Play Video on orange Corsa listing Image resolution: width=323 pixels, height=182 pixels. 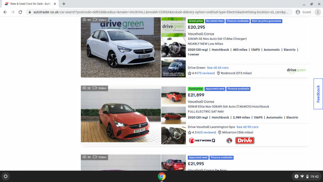click(x=100, y=88)
